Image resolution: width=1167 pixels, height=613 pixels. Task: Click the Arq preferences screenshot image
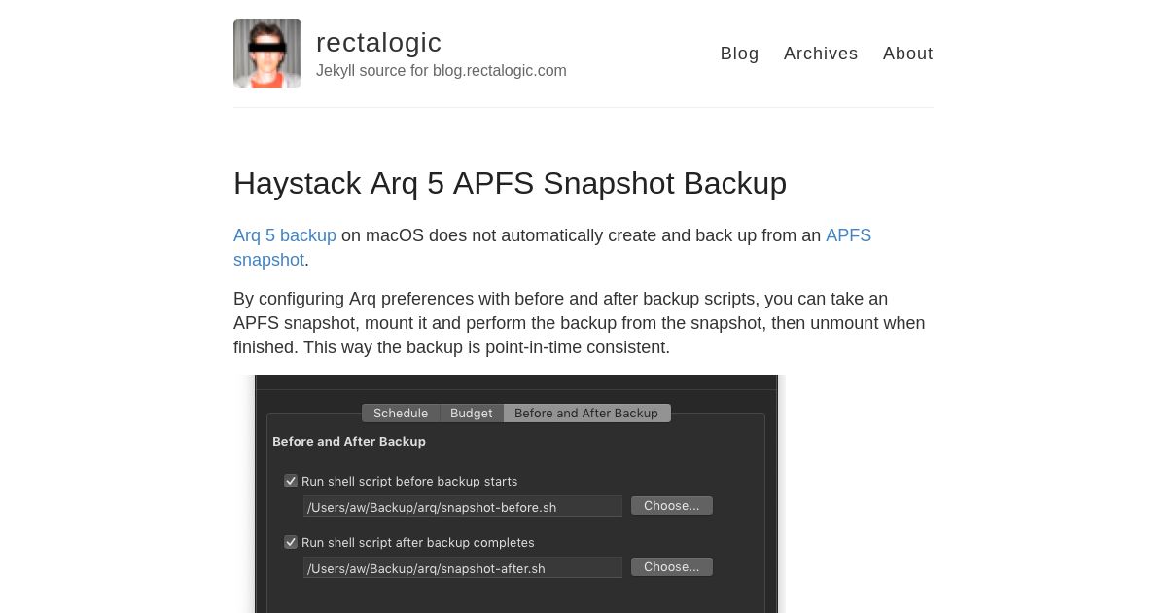pyautogui.click(x=516, y=493)
